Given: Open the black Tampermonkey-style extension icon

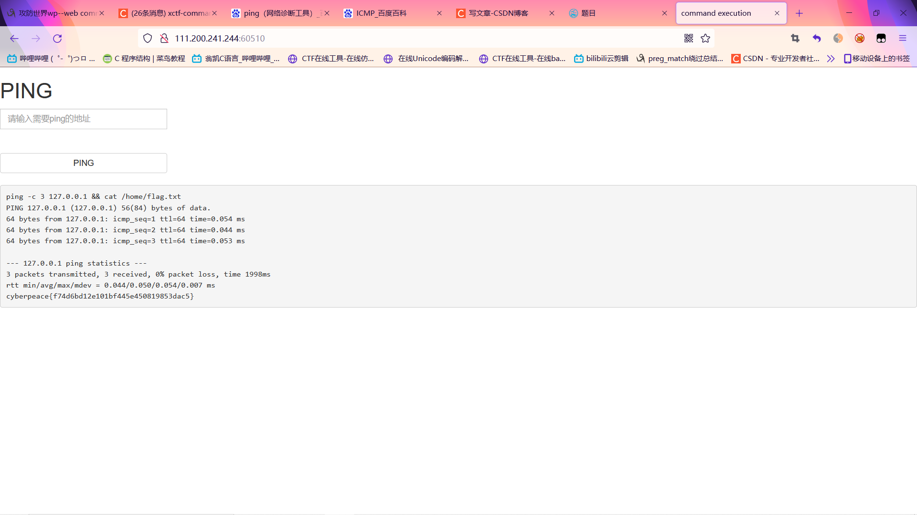Looking at the screenshot, I should 881,39.
